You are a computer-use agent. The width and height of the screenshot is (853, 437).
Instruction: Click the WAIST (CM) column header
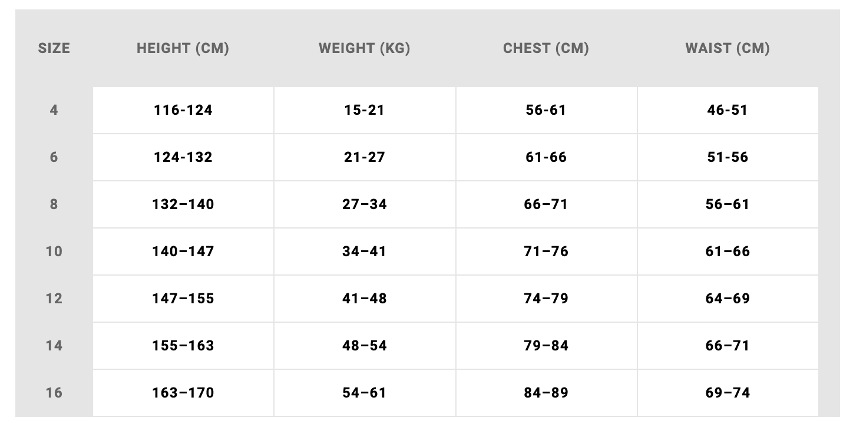pos(728,48)
